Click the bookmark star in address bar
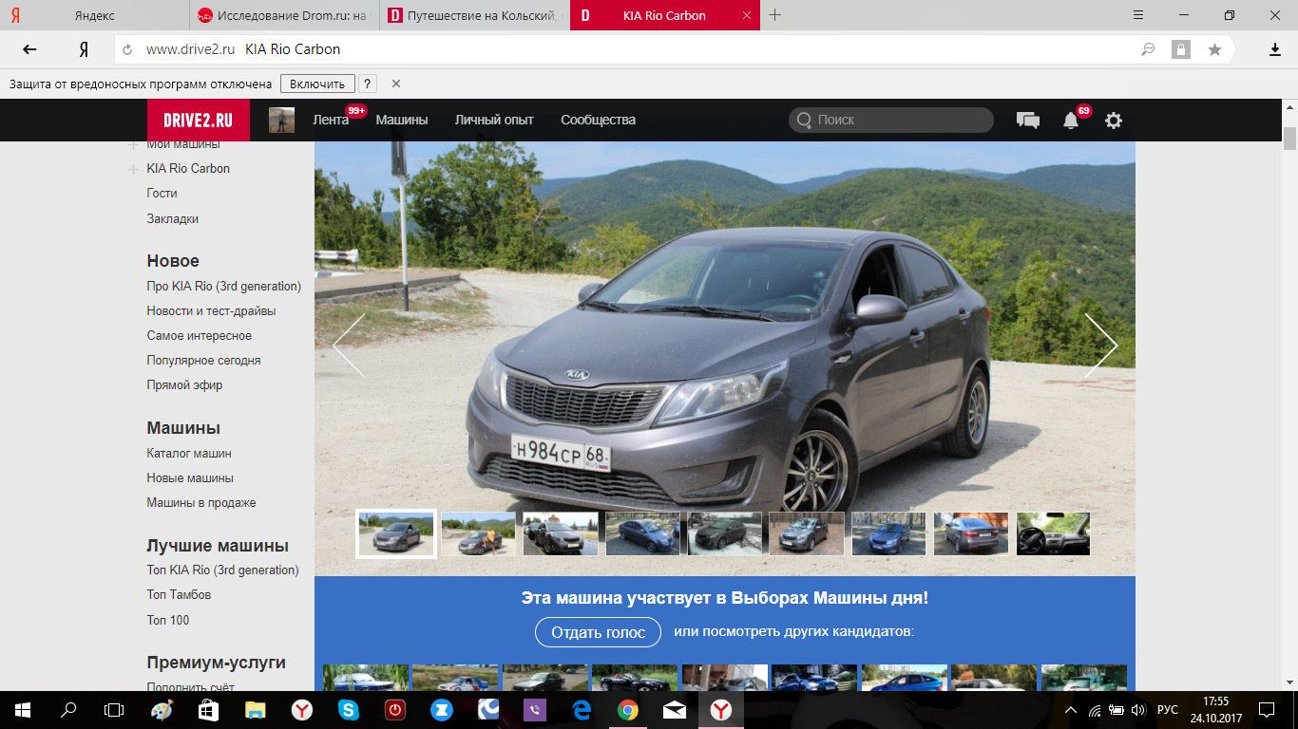Screen dimensions: 1298x729 [1214, 49]
